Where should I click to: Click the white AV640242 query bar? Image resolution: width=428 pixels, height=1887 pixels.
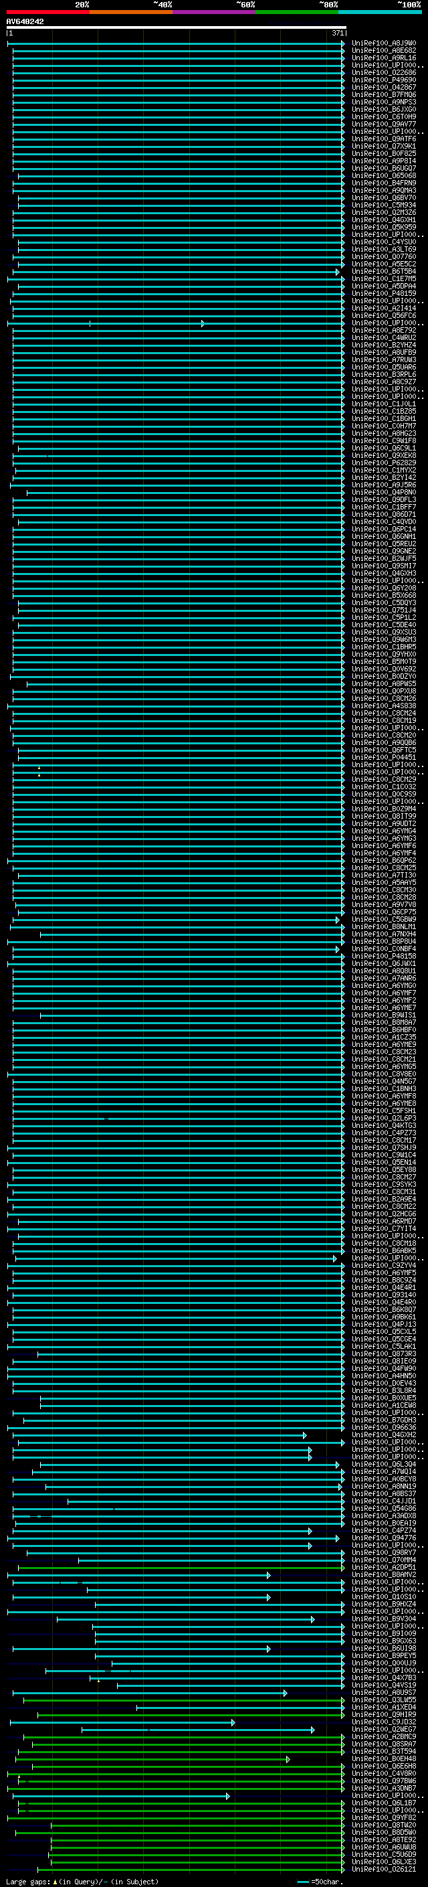[176, 28]
